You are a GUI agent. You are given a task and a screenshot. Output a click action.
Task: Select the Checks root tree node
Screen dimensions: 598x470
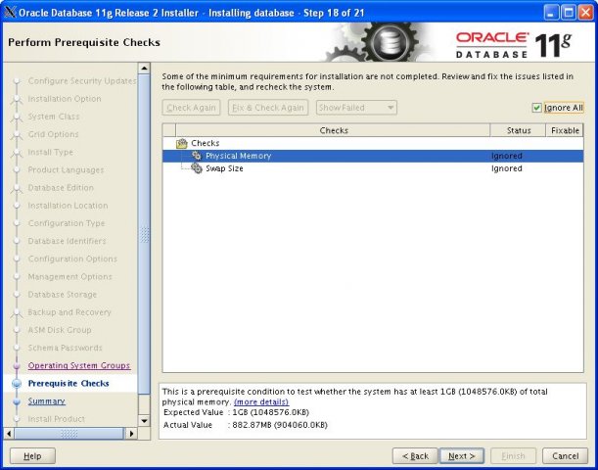206,143
